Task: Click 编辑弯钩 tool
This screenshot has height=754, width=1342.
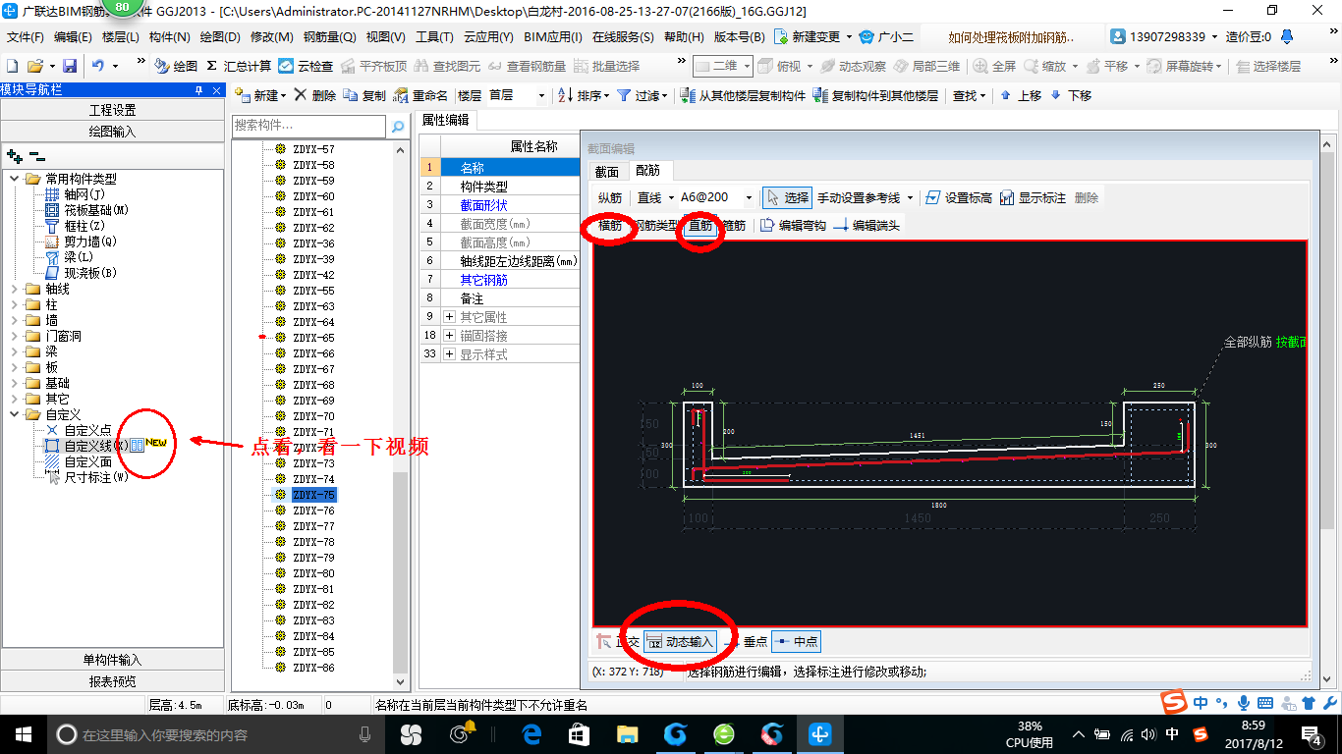Action: click(x=793, y=225)
